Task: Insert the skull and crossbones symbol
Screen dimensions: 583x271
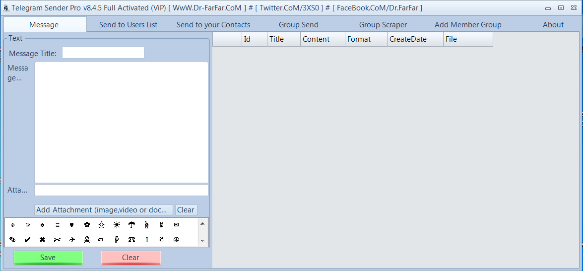Action: click(87, 240)
